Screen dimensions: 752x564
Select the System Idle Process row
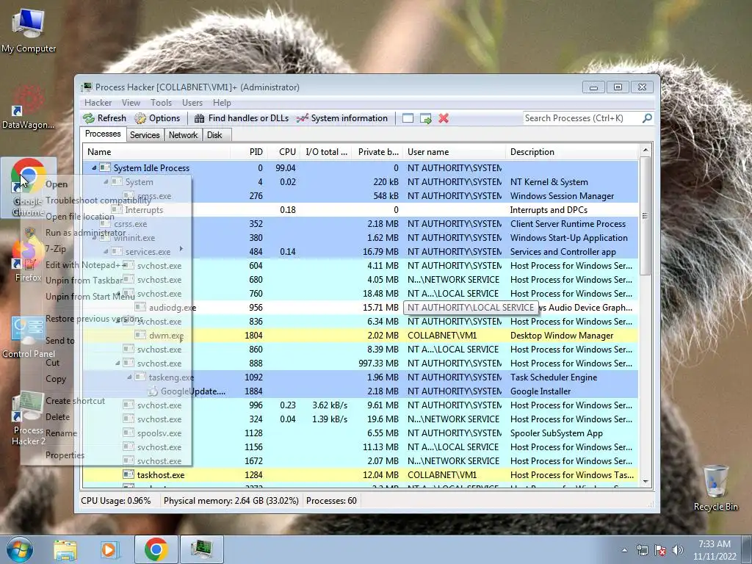361,168
